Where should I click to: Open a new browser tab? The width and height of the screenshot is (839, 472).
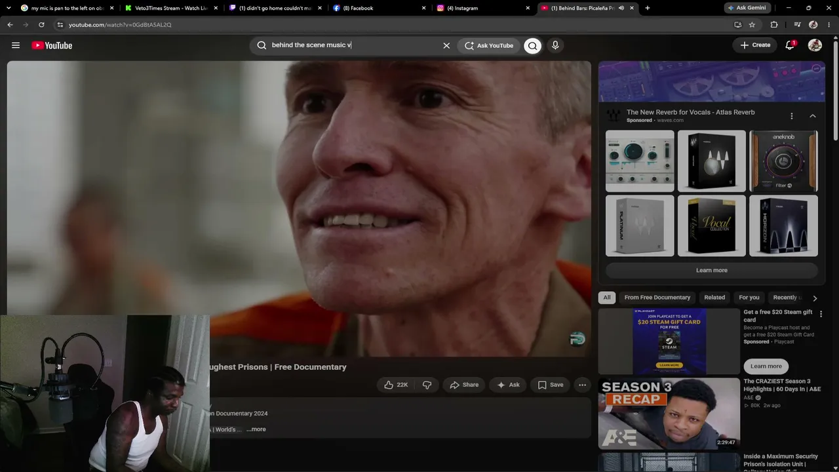648,8
